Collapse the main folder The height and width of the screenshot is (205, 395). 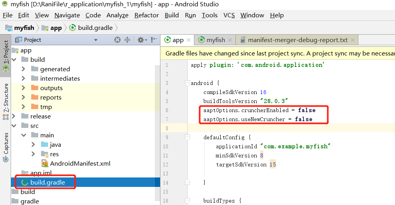[23, 135]
